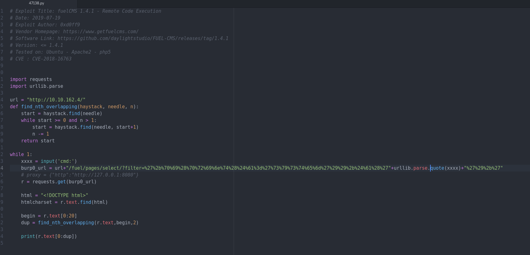This screenshot has height=255, width=530.
Task: Click the gutter number beside the print line
Action: tap(2, 236)
